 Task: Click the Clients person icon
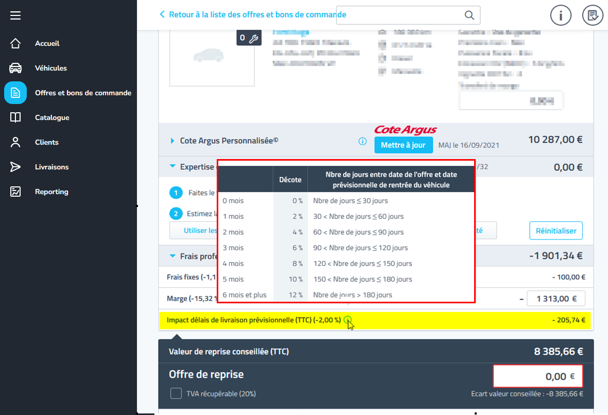[x=15, y=142]
